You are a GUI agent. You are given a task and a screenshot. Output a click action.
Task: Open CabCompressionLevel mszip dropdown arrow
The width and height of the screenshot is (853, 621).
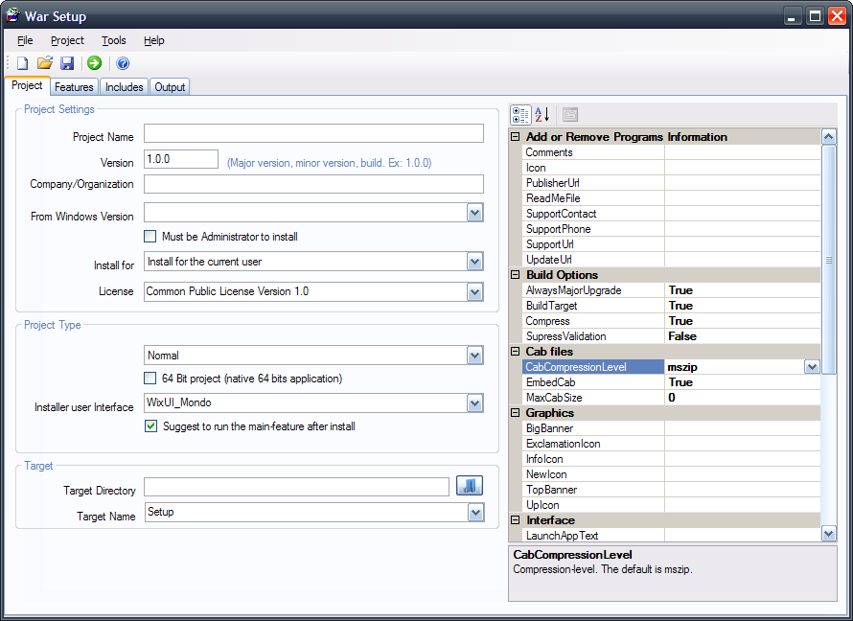pos(812,367)
